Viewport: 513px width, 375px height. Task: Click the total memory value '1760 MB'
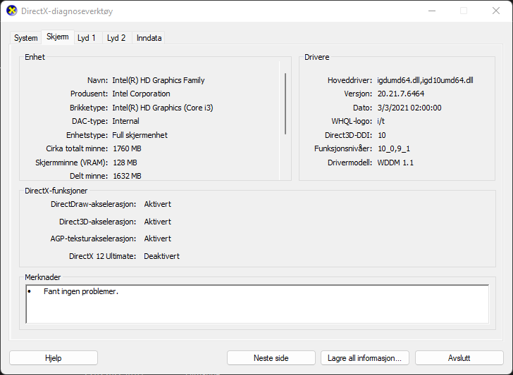[x=127, y=148]
